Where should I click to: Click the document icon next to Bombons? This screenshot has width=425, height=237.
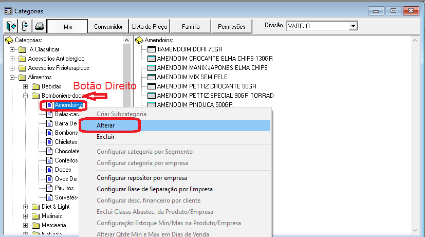click(49, 133)
